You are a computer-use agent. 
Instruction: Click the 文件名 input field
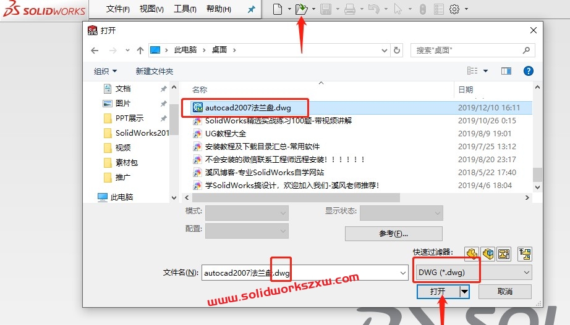(304, 273)
